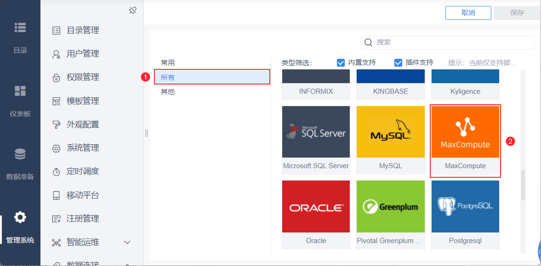Select the 管理系统 gear icon

click(20, 217)
